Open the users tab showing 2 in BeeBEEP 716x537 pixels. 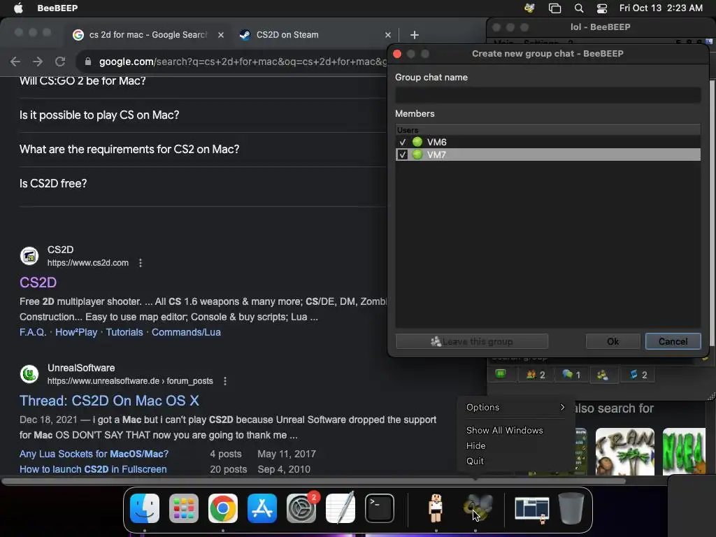coord(536,375)
